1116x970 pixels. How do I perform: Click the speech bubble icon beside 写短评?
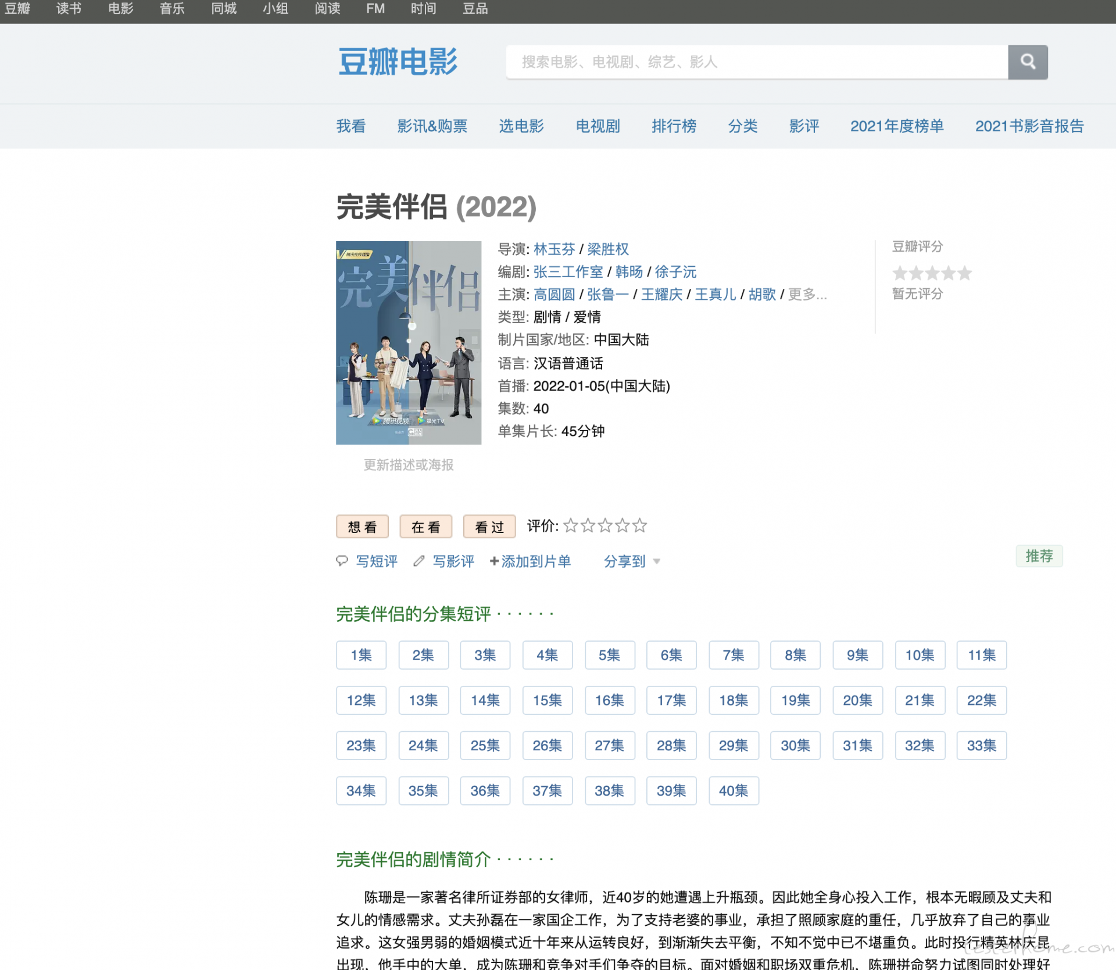pos(342,561)
